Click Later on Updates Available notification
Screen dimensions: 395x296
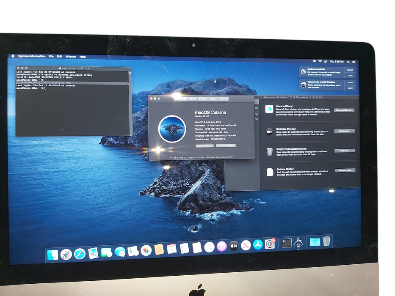[350, 76]
